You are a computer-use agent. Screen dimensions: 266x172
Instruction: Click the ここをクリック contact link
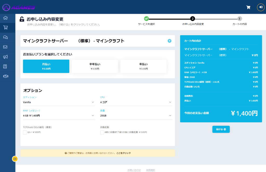tap(123, 153)
